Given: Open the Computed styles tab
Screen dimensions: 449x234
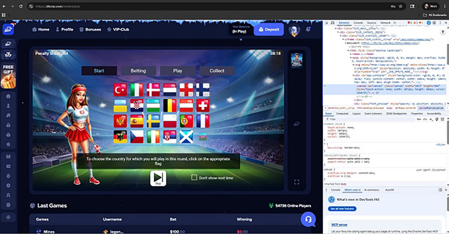Looking at the screenshot, I should (342, 113).
